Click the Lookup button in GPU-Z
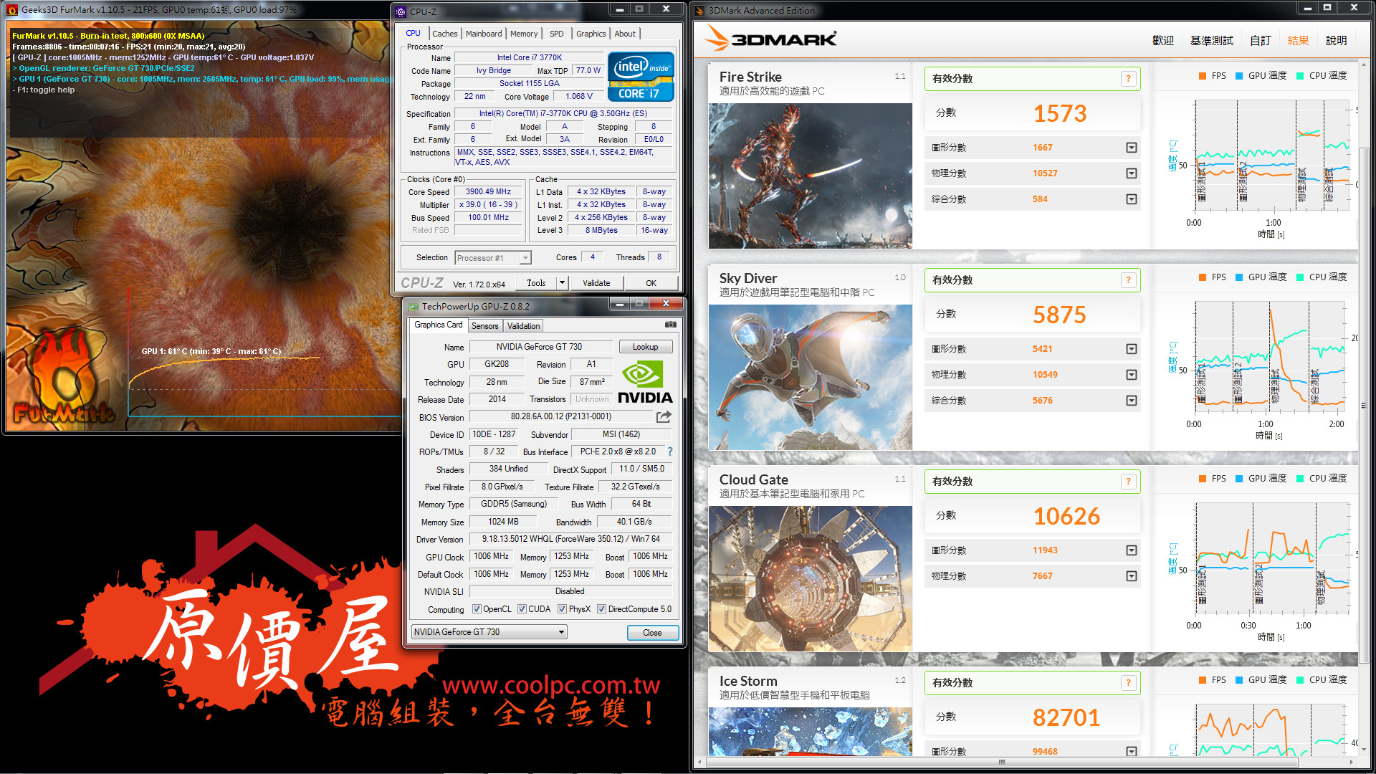This screenshot has height=774, width=1376. [646, 347]
